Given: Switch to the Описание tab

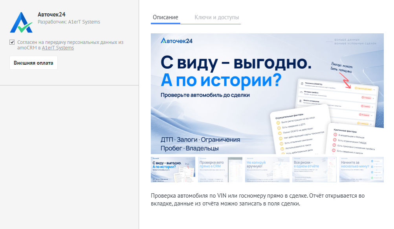Looking at the screenshot, I should (165, 17).
